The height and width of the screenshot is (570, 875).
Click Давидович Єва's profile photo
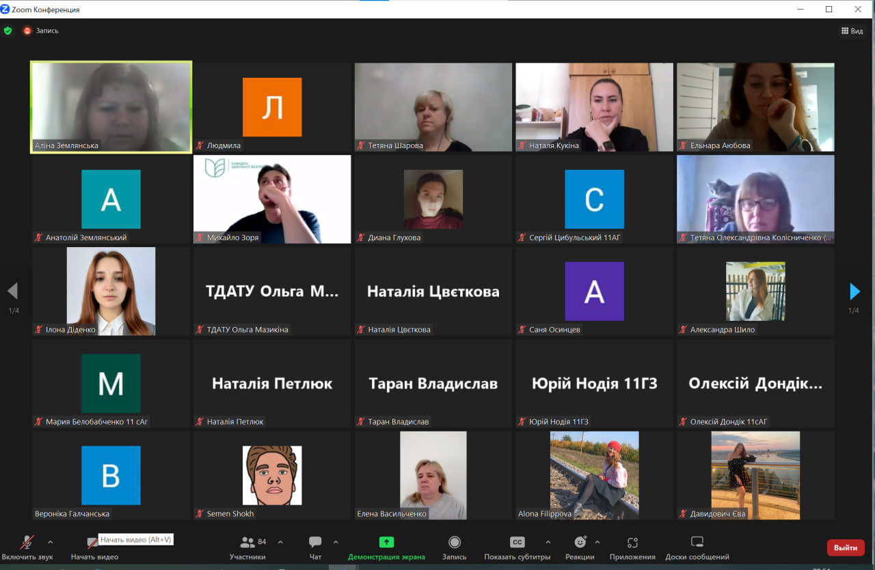tap(755, 475)
